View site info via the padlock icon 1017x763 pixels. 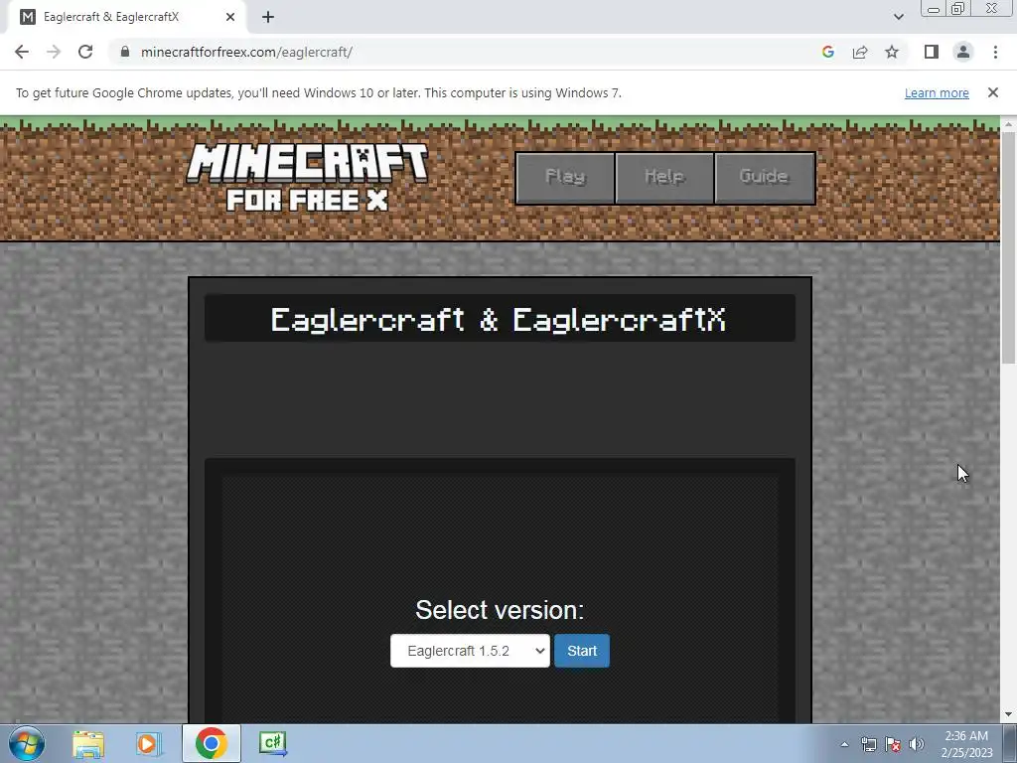pyautogui.click(x=125, y=52)
